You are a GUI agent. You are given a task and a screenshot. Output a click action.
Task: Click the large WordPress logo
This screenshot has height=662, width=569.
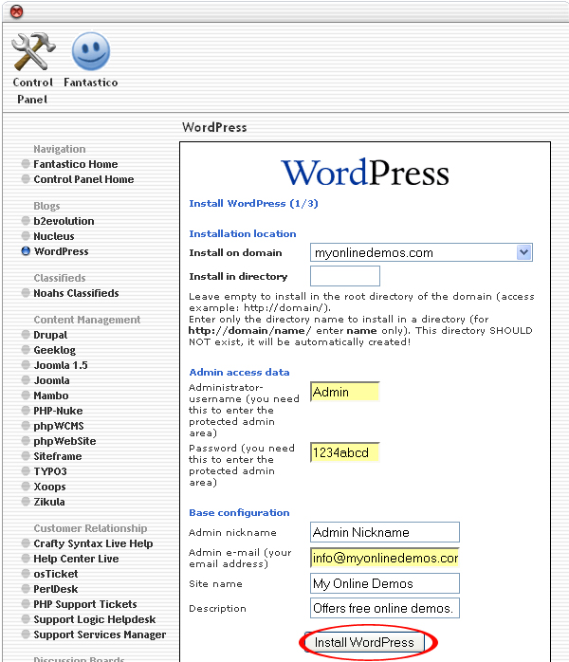click(365, 173)
